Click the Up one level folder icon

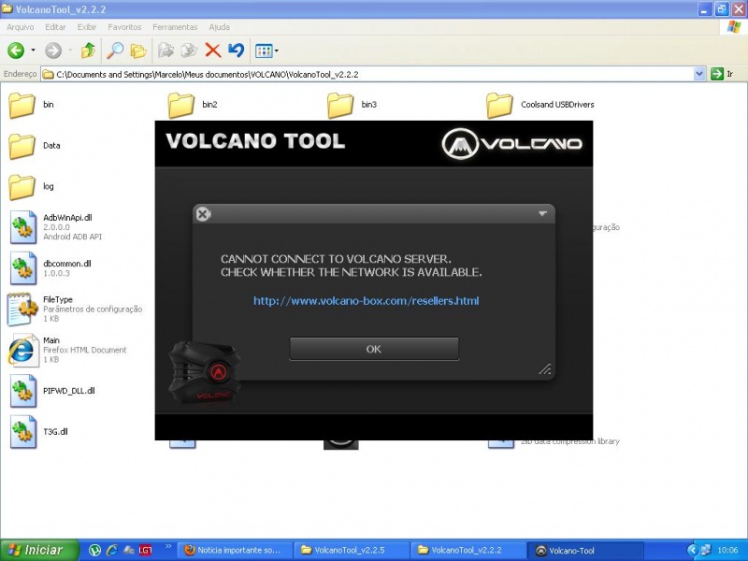coord(88,50)
